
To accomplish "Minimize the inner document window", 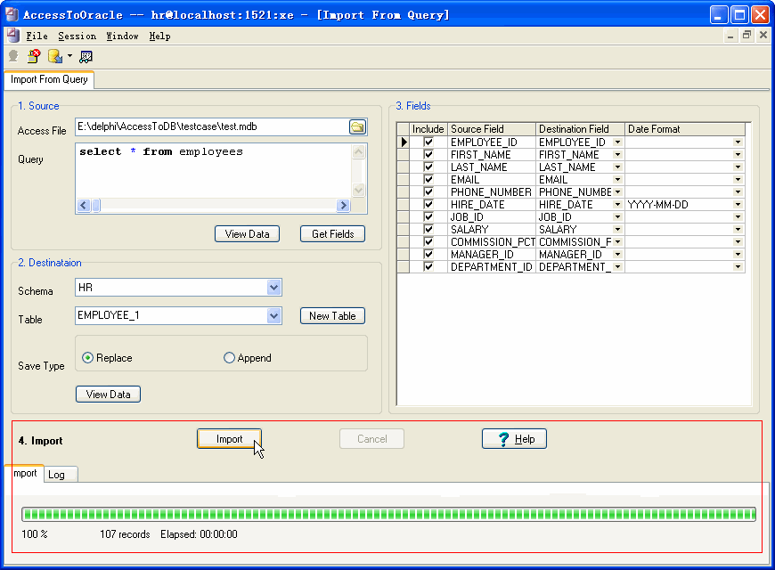I will pos(730,36).
